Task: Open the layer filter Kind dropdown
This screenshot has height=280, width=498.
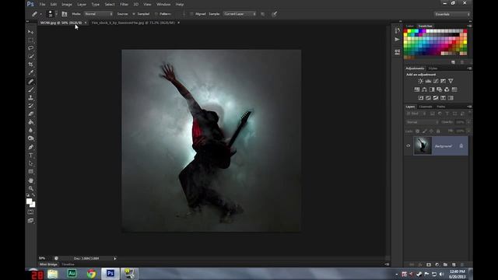Action: click(x=416, y=114)
